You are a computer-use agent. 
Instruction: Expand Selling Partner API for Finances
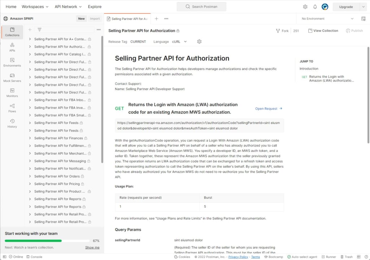(x=30, y=138)
